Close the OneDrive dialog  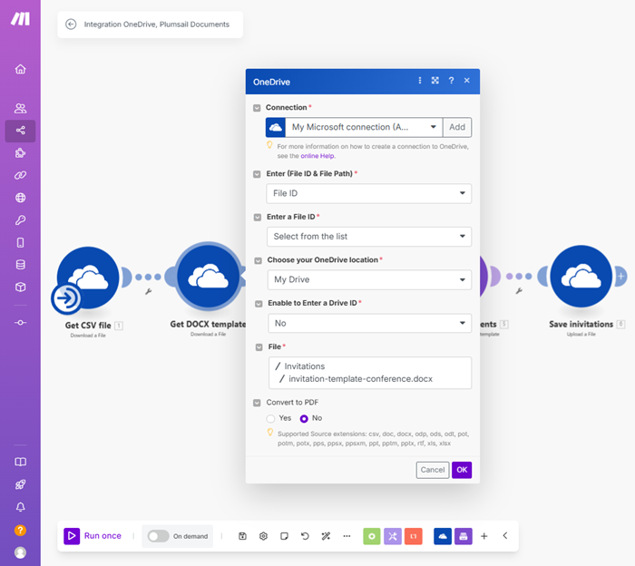(x=467, y=81)
